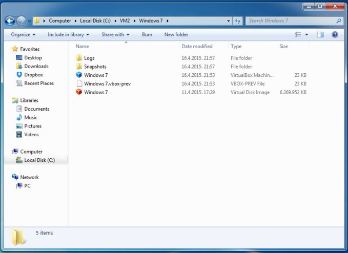The height and width of the screenshot is (253, 348).
Task: Select Local Disk (C:) in breadcrumb
Action: pos(95,21)
